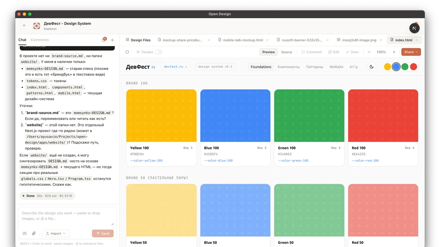This screenshot has height=247, width=440.
Task: Click the design system v0.1 badge
Action: pyautogui.click(x=215, y=67)
